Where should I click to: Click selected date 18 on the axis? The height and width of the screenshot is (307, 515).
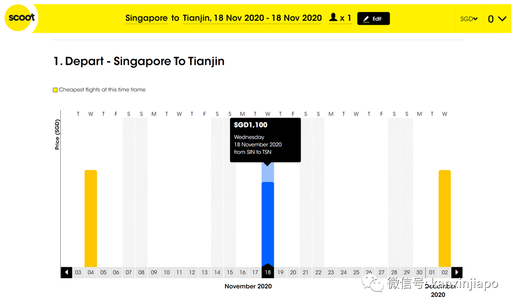[268, 272]
